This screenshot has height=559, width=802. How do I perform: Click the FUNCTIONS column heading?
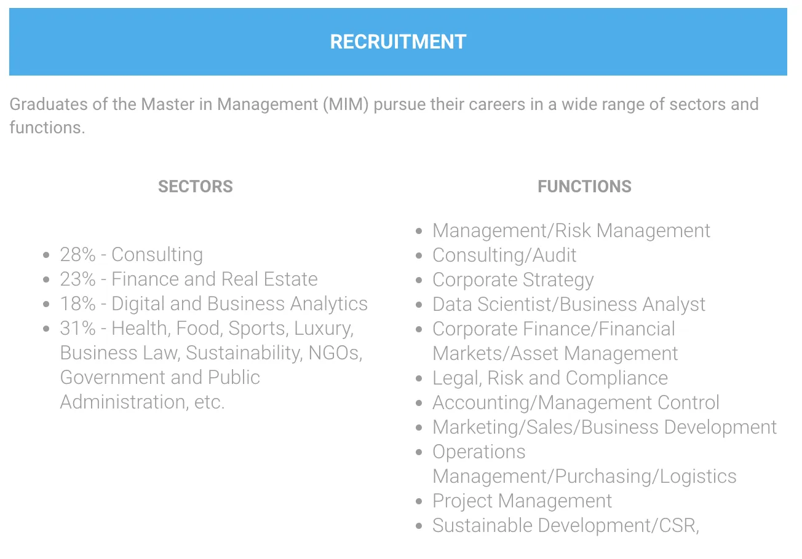pyautogui.click(x=584, y=187)
